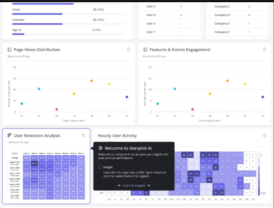Click 'Matrix | Last 90 days' under Page Views Distribution
The height and width of the screenshot is (208, 274).
pyautogui.click(x=19, y=56)
